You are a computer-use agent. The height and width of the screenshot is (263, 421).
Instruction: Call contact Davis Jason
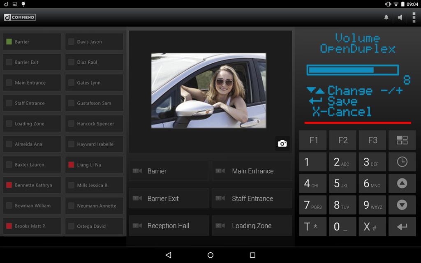pos(94,42)
